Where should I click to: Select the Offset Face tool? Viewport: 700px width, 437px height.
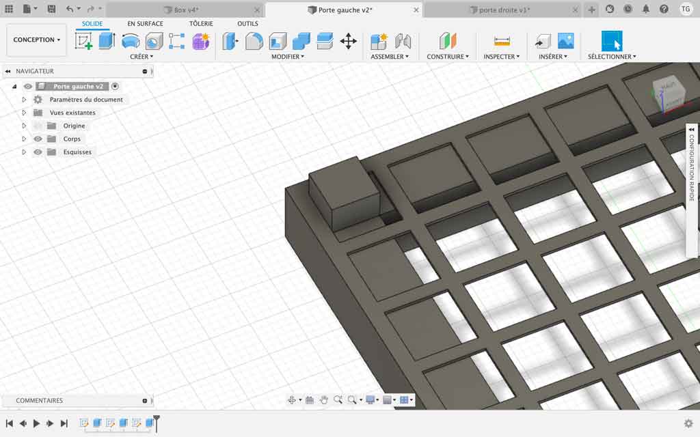(x=325, y=42)
